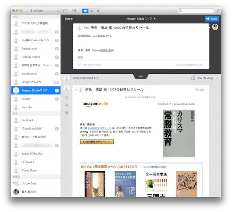Switch to grid attachments view mode

(x=98, y=11)
